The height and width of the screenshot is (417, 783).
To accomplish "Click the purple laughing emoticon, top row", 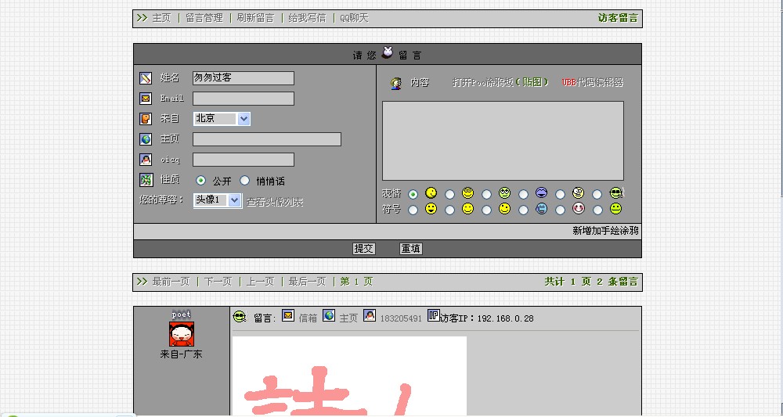I will tap(541, 193).
